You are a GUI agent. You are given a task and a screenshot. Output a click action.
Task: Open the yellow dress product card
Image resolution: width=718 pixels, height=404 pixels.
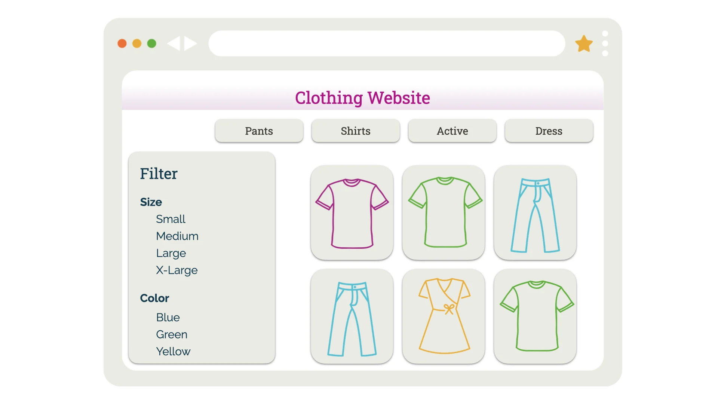(444, 316)
